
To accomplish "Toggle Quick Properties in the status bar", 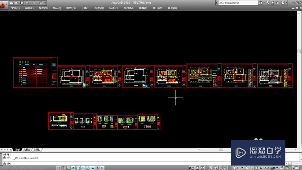I will click(x=102, y=168).
